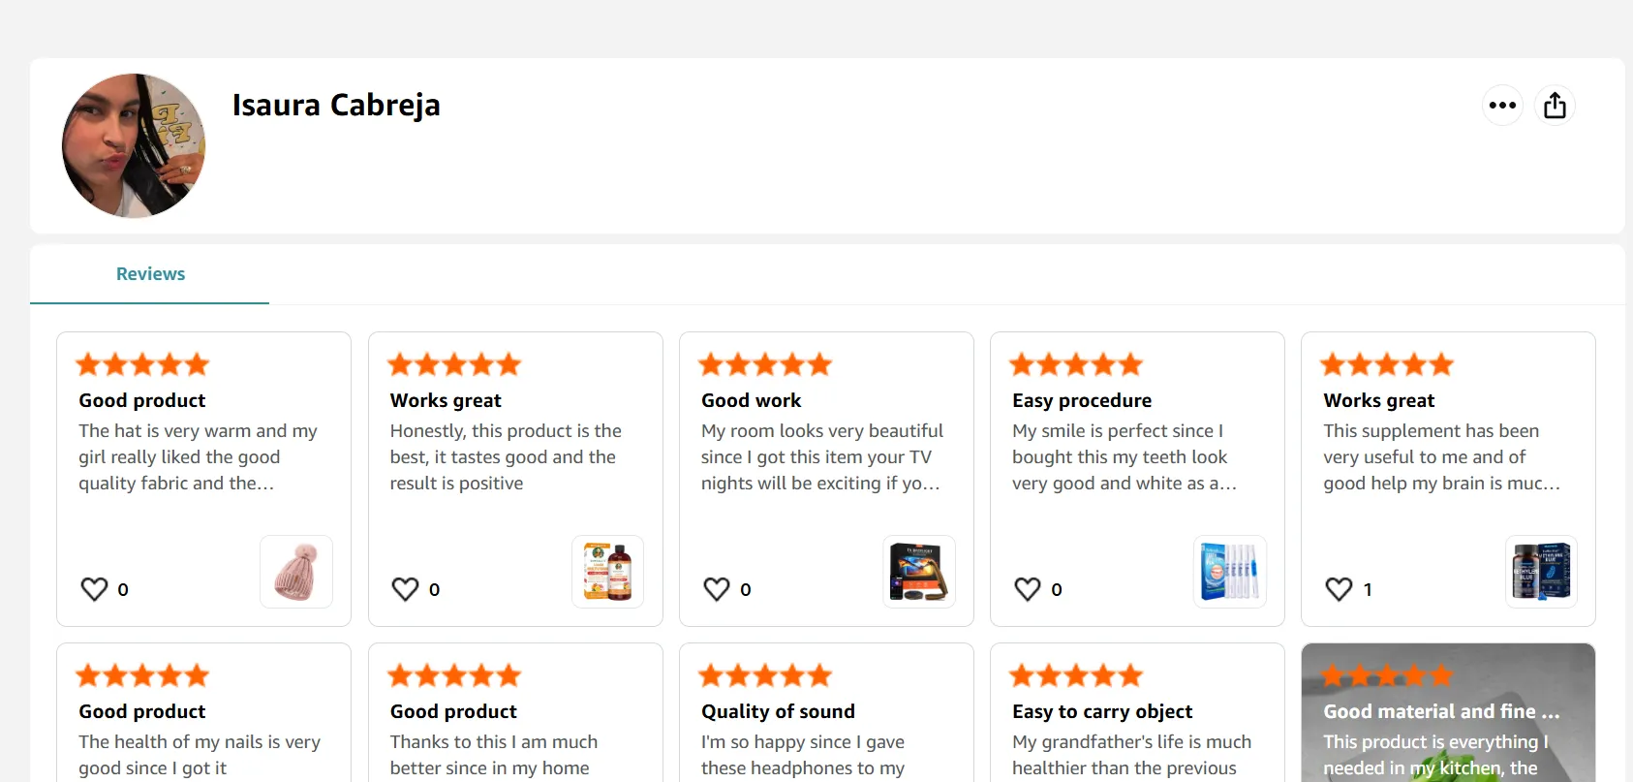Like the 'Works great' tastes good review

(x=405, y=589)
